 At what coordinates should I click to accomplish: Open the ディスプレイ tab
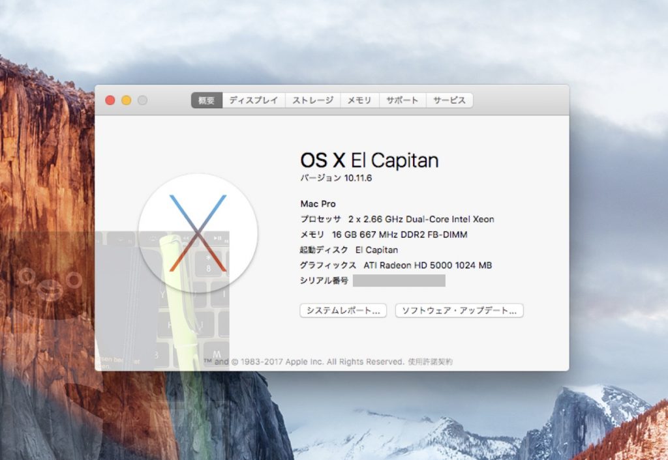click(254, 100)
